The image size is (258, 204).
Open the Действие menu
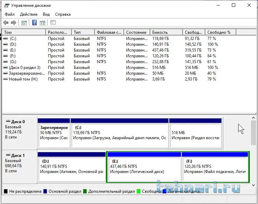[x=29, y=14]
